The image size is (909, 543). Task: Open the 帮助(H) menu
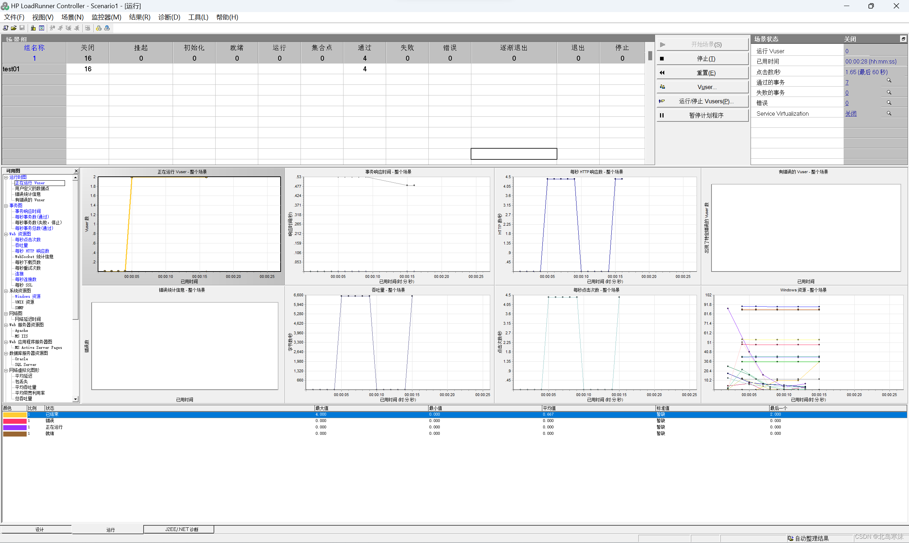(227, 17)
